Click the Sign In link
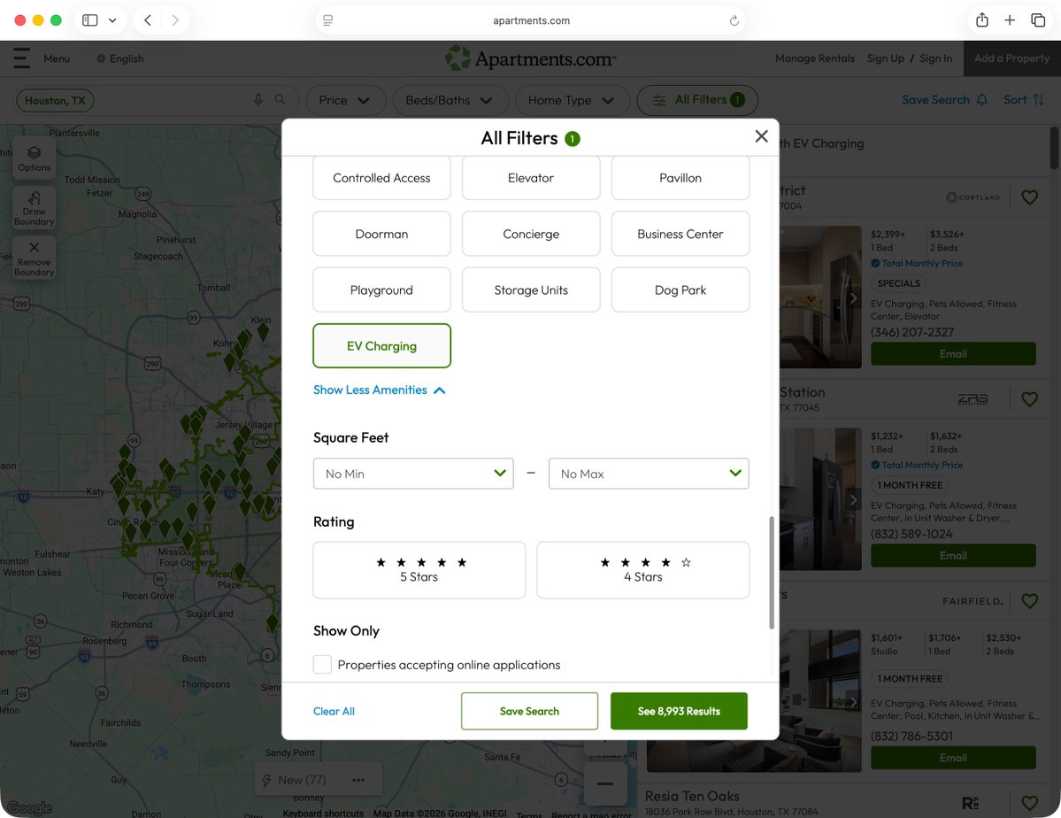 936,58
